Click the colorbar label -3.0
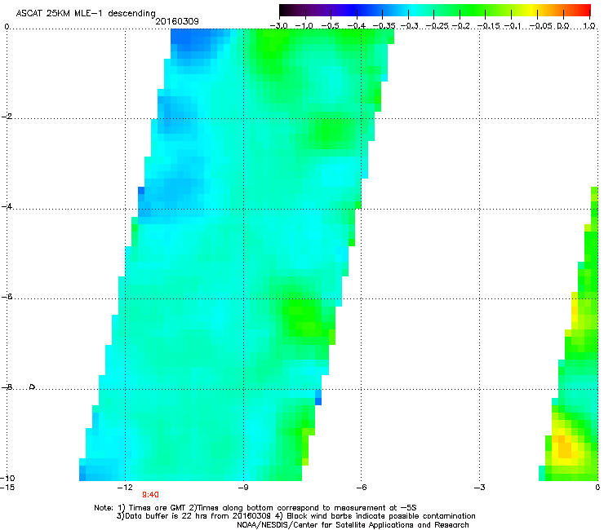 tap(278, 26)
